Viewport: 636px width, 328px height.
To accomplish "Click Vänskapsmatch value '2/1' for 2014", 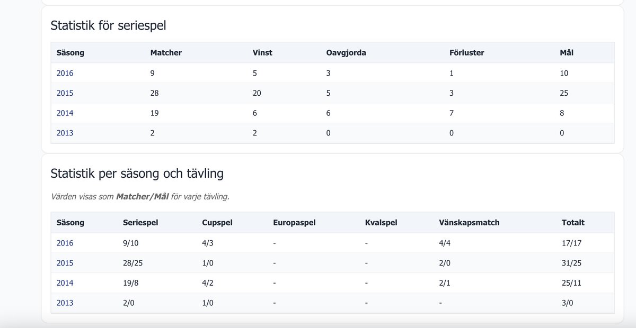I will [x=446, y=283].
